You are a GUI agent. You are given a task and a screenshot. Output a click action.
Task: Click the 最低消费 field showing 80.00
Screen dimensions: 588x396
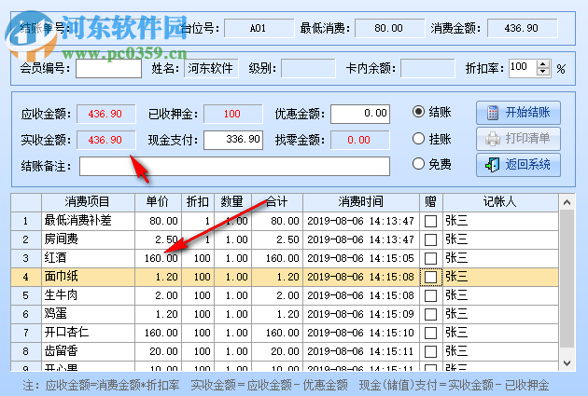(390, 28)
